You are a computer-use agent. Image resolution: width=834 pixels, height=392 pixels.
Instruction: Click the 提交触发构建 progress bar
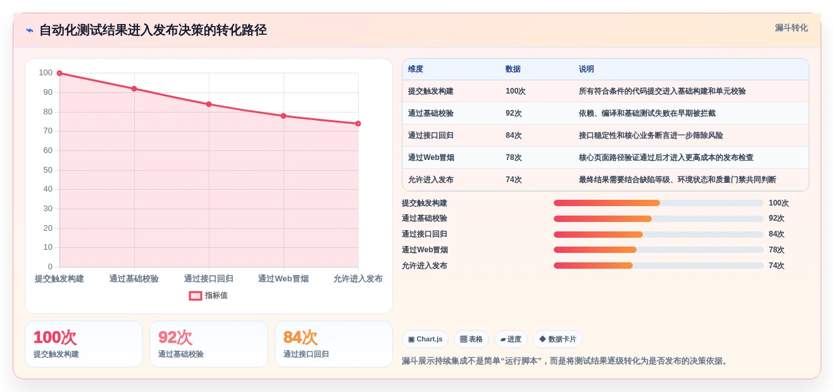(659, 203)
